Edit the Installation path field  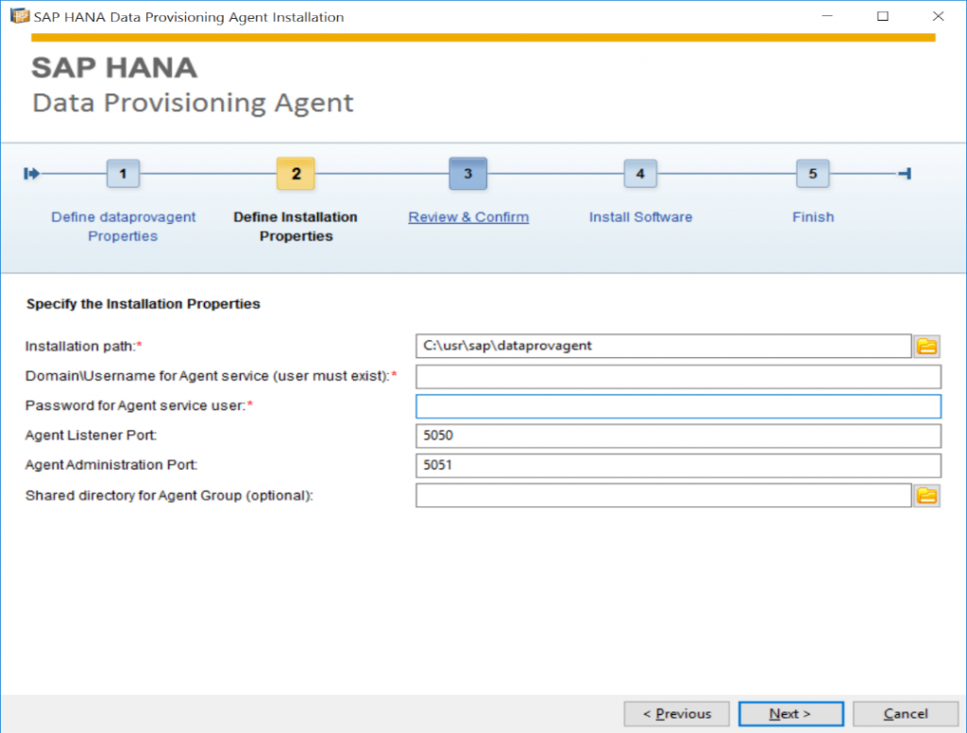[x=664, y=346]
